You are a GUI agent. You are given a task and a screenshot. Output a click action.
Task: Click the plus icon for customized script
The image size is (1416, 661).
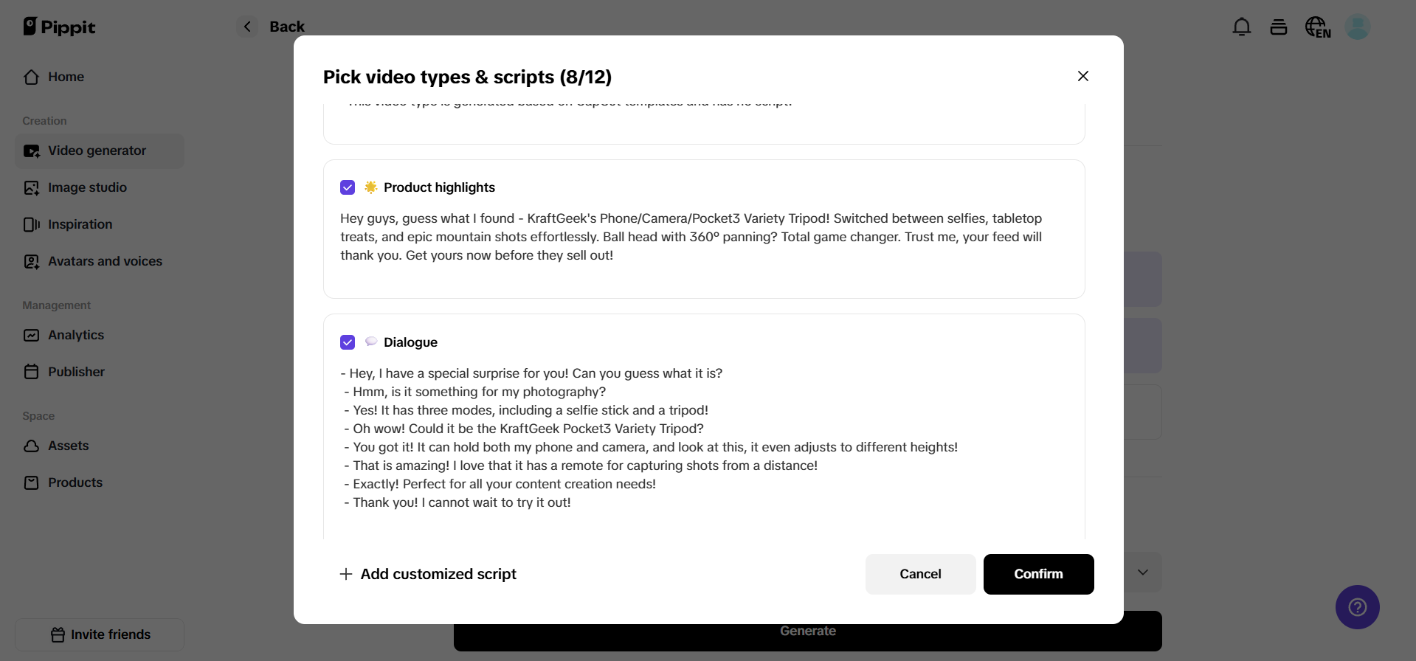click(345, 574)
